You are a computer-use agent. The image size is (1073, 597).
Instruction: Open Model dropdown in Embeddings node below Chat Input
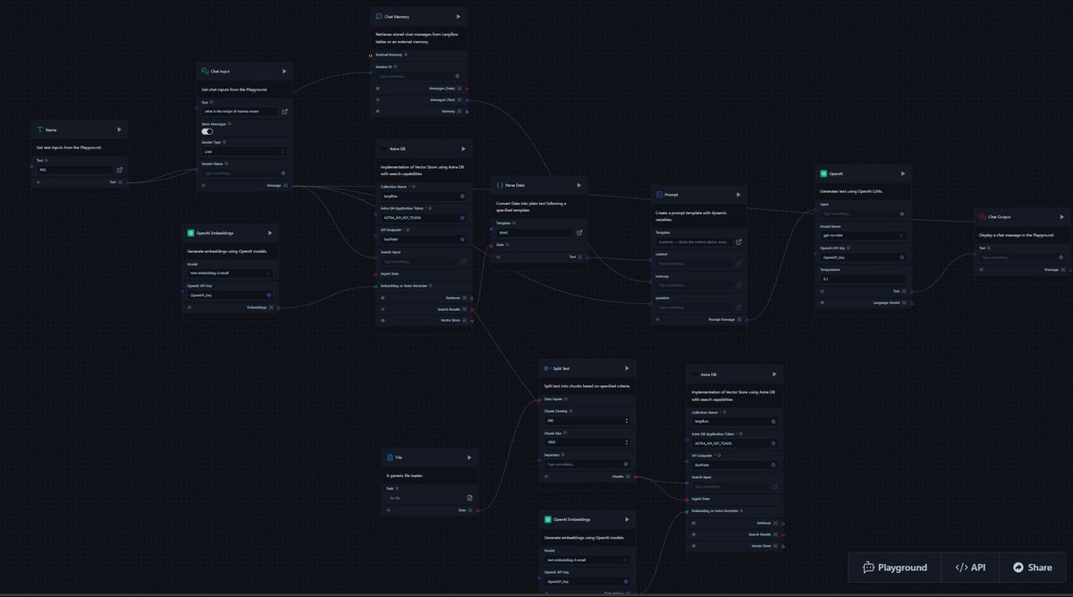point(230,273)
